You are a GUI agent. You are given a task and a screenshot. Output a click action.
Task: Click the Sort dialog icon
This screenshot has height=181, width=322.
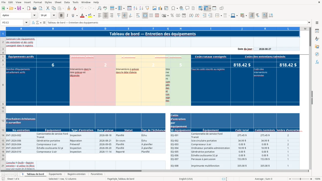coord(129,8)
